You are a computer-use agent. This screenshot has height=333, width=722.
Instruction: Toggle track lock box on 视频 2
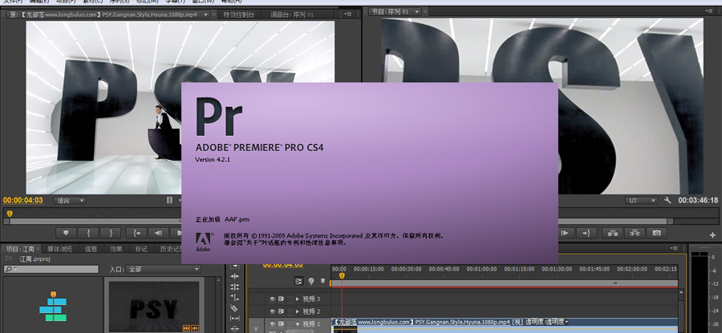pyautogui.click(x=290, y=311)
